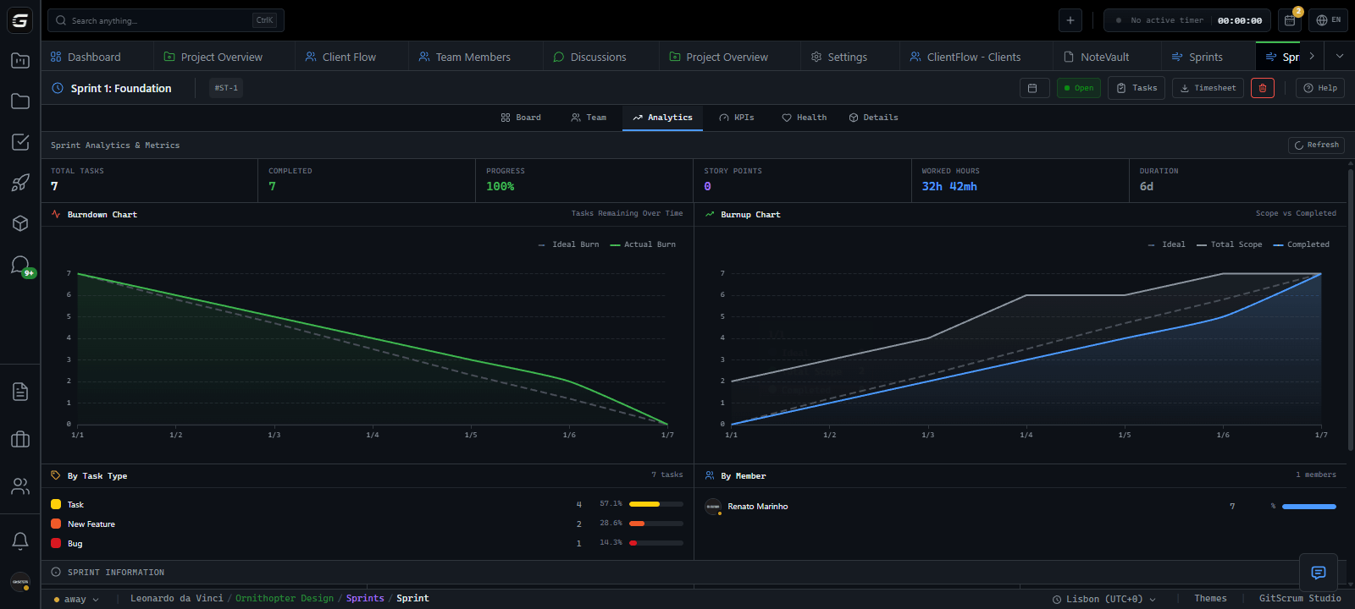Click the Search anything input field
This screenshot has height=609, width=1355.
(161, 20)
